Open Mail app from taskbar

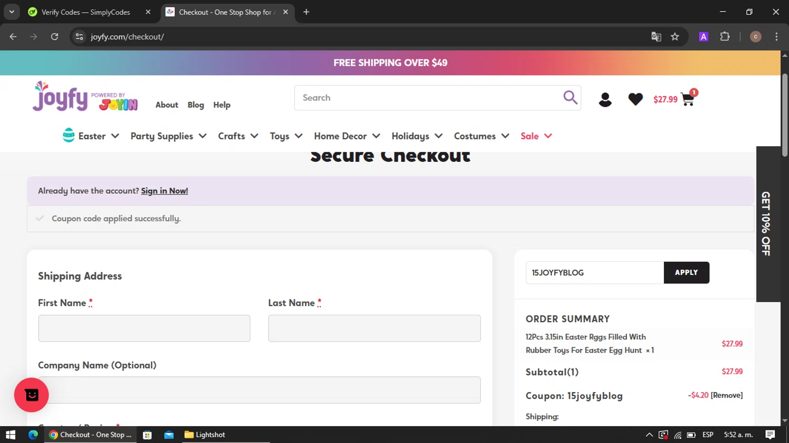point(169,435)
